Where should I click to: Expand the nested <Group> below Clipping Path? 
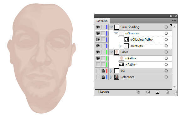[x=121, y=46]
